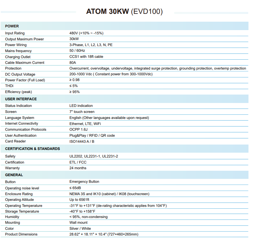Click the 'Operating Temperature' label

[24, 206]
